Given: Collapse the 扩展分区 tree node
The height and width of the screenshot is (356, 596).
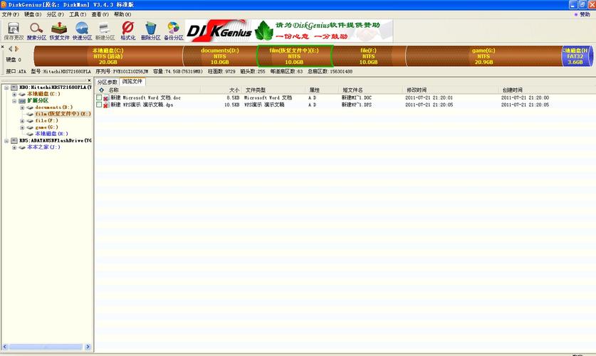Looking at the screenshot, I should tap(14, 100).
